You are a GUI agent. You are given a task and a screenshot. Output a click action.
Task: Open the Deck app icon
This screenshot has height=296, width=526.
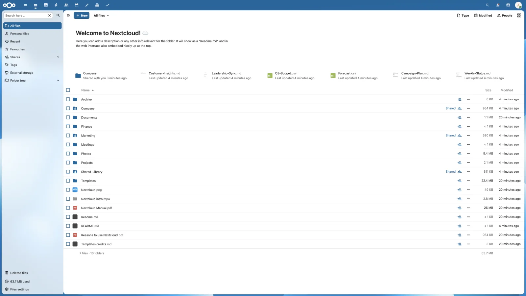click(97, 5)
